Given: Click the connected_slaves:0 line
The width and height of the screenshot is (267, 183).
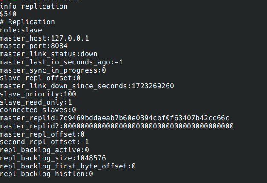Looking at the screenshot, I should coord(38,110).
